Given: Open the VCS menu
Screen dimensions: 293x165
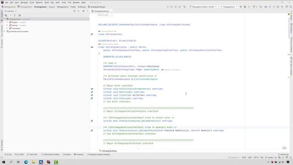Looking at the screenshot, I should tap(70, 2).
